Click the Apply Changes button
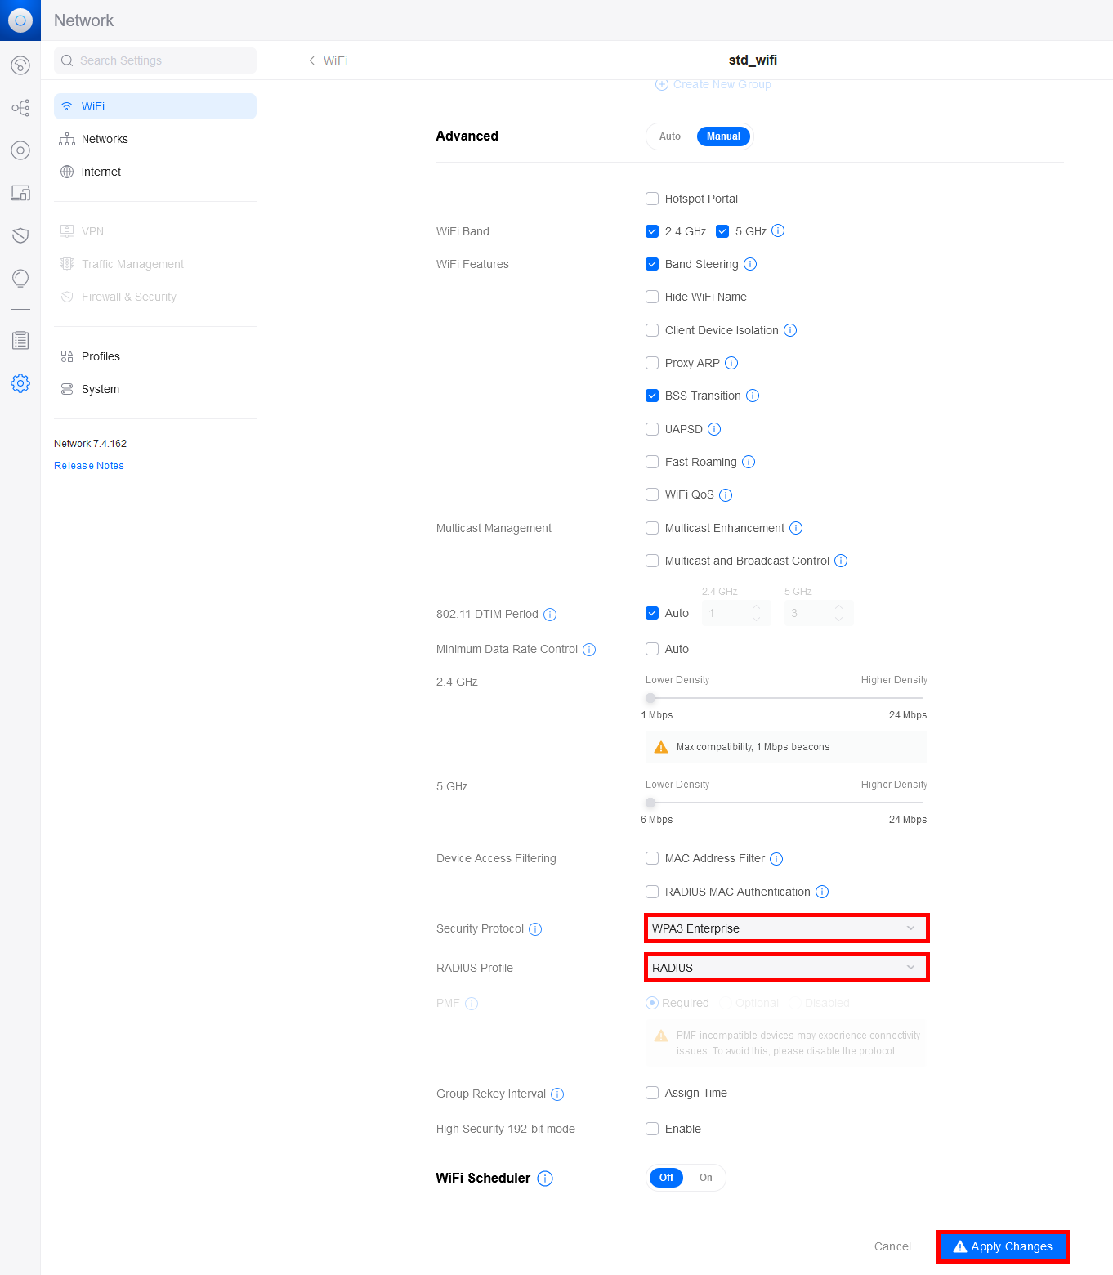The width and height of the screenshot is (1113, 1275). [1003, 1246]
